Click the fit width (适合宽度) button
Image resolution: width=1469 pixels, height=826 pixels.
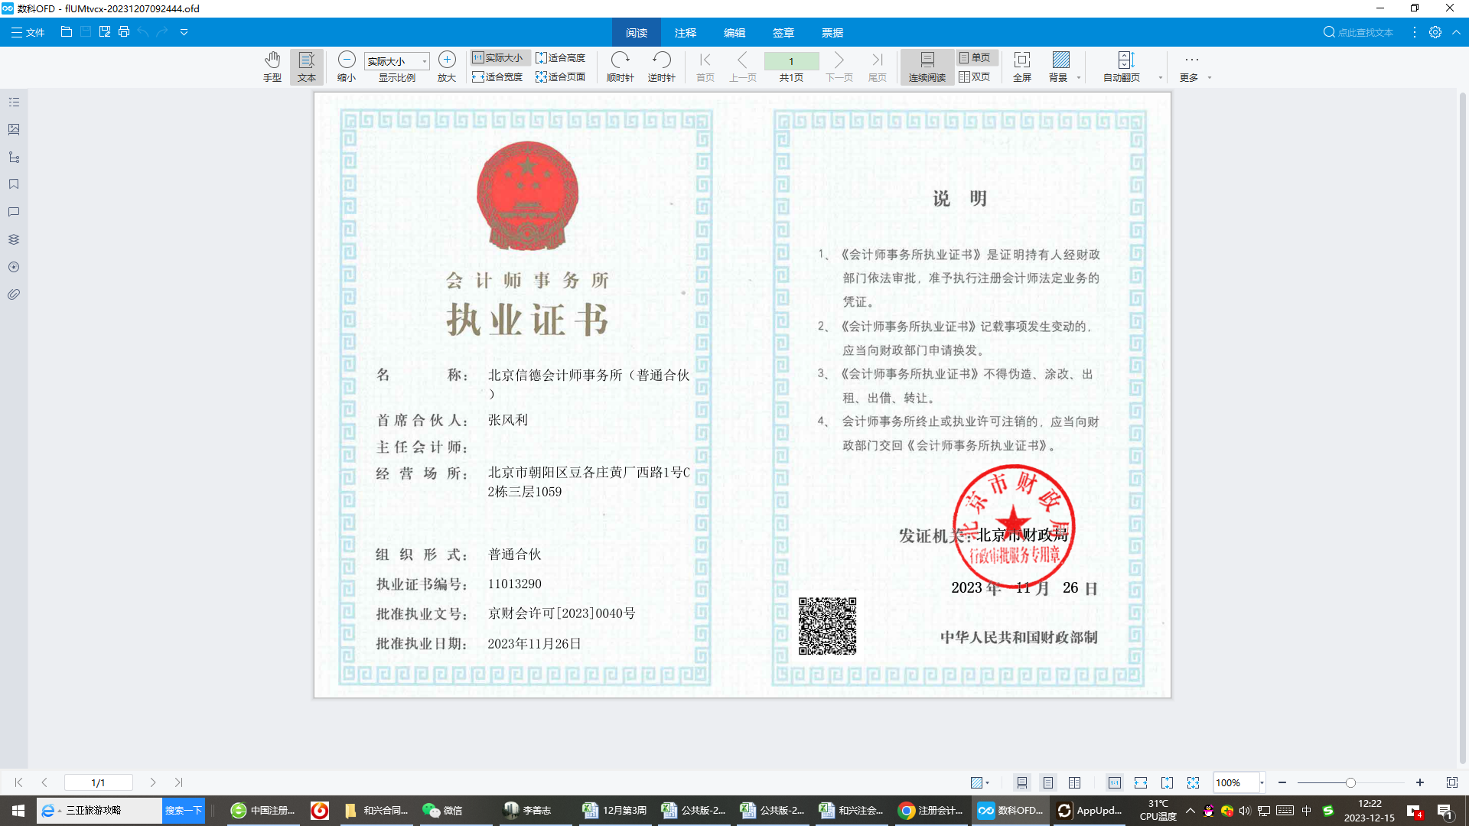point(497,76)
